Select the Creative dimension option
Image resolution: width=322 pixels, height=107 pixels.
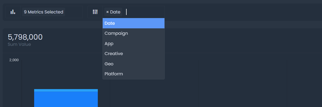pos(114,54)
